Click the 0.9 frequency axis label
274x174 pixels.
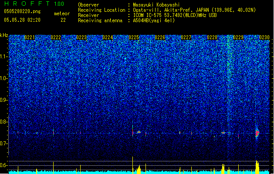coord(3,100)
